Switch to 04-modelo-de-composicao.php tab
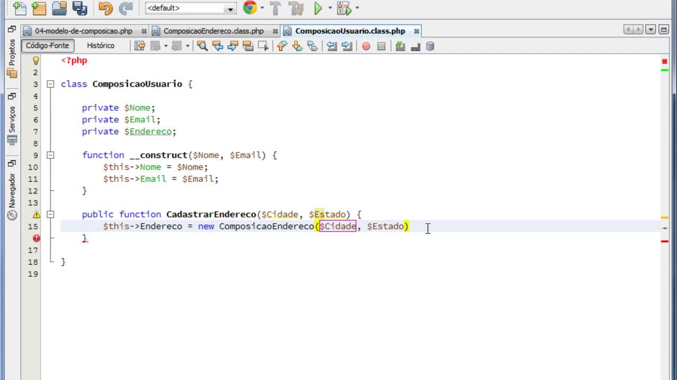Viewport: 677px width, 380px height. 84,31
